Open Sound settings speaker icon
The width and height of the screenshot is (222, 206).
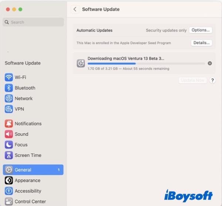(9, 134)
